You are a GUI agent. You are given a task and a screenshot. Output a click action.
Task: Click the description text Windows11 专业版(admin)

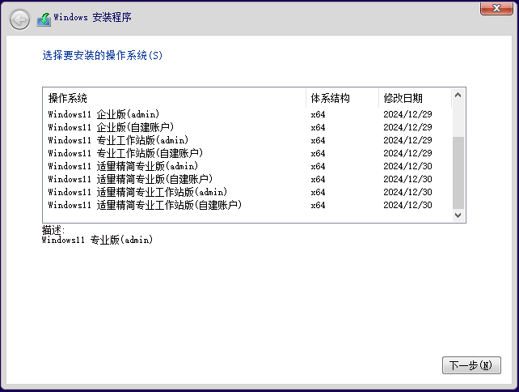click(97, 240)
